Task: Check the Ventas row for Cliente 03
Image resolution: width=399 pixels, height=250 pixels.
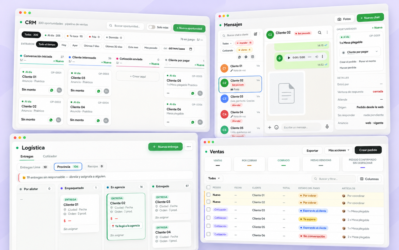Action: (x=209, y=209)
